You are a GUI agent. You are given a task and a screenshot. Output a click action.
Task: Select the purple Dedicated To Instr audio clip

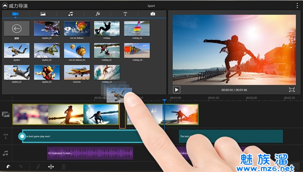[x=90, y=153]
